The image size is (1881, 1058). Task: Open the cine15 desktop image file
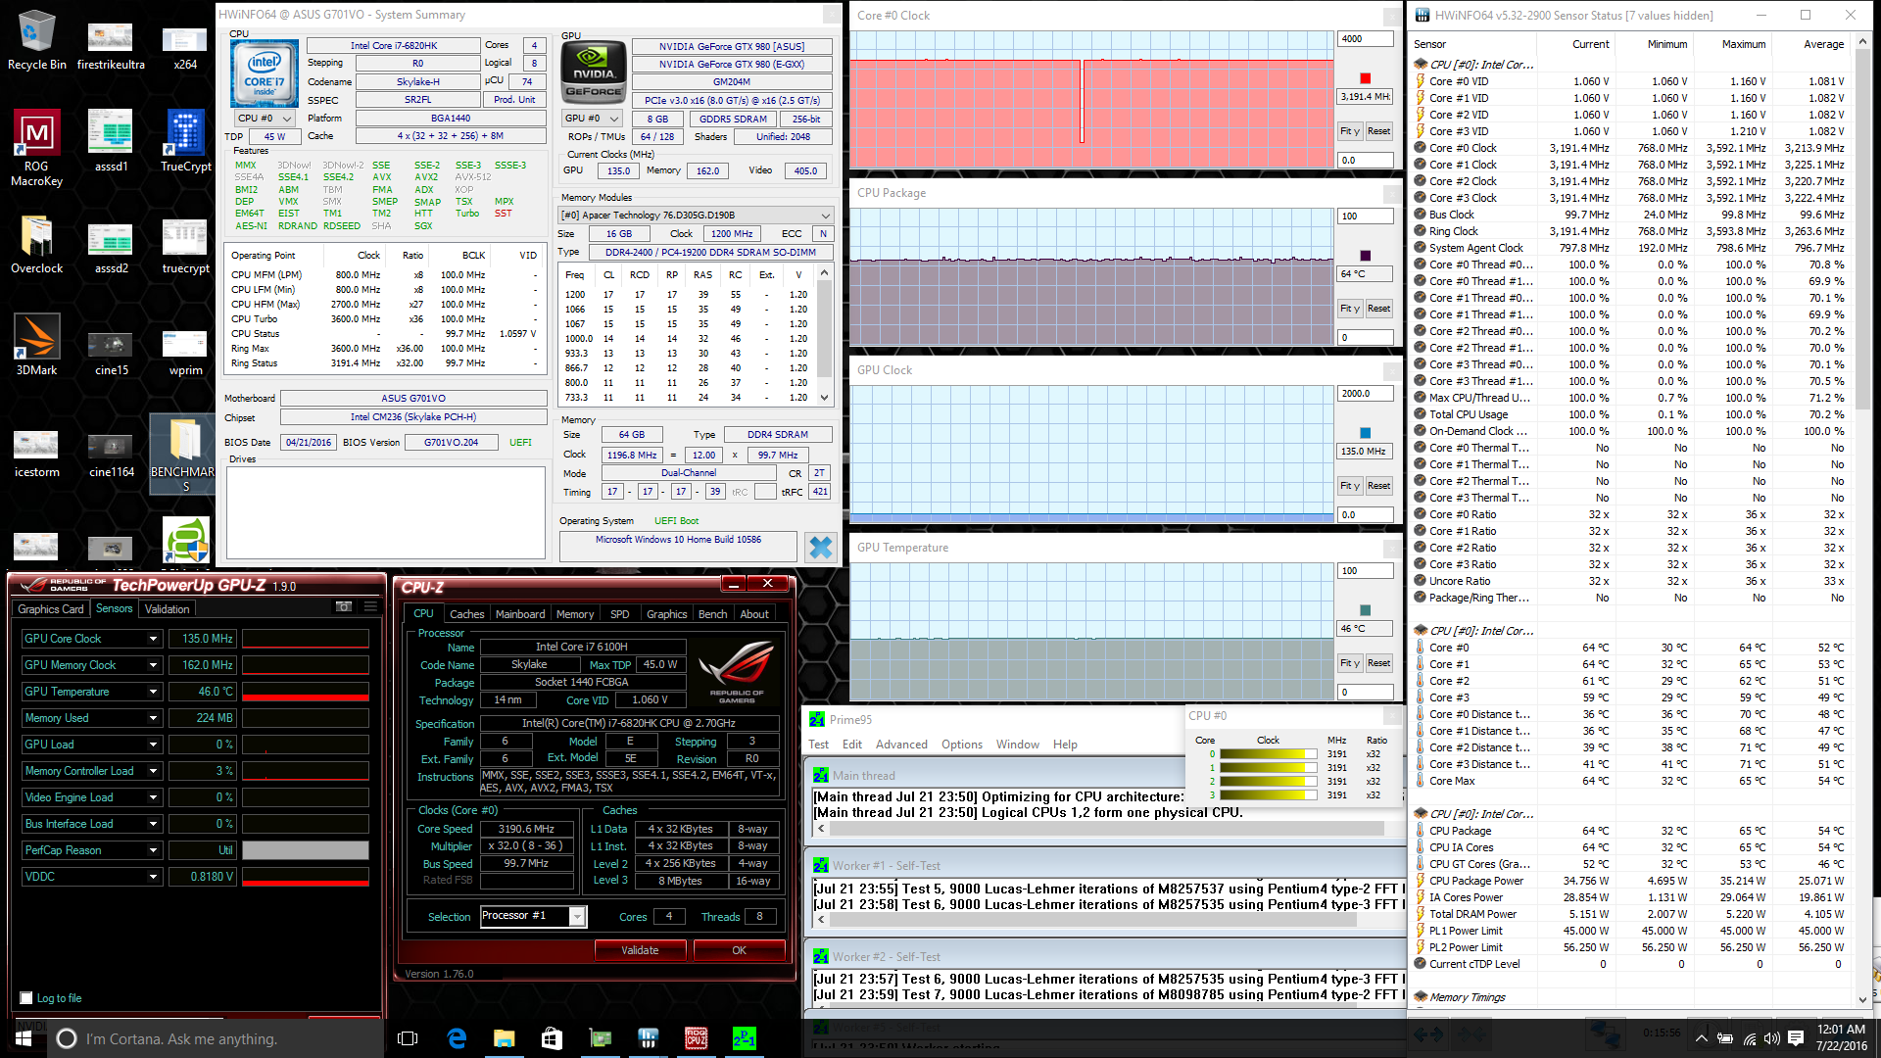coord(111,353)
